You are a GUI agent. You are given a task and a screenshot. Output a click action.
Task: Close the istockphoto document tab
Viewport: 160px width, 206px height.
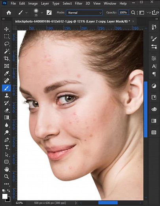click(133, 21)
